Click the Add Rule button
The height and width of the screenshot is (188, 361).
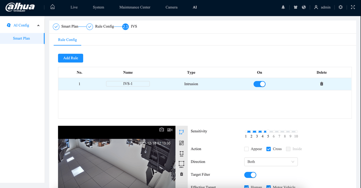(70, 58)
